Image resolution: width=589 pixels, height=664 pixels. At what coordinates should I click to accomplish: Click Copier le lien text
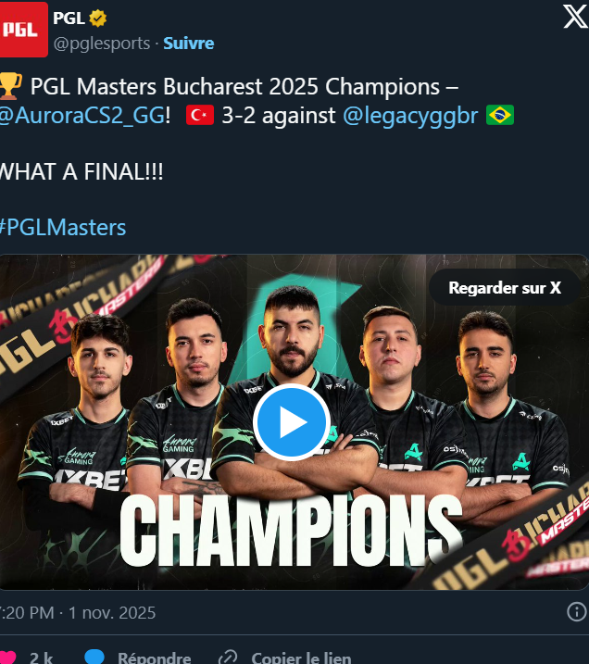click(x=301, y=658)
